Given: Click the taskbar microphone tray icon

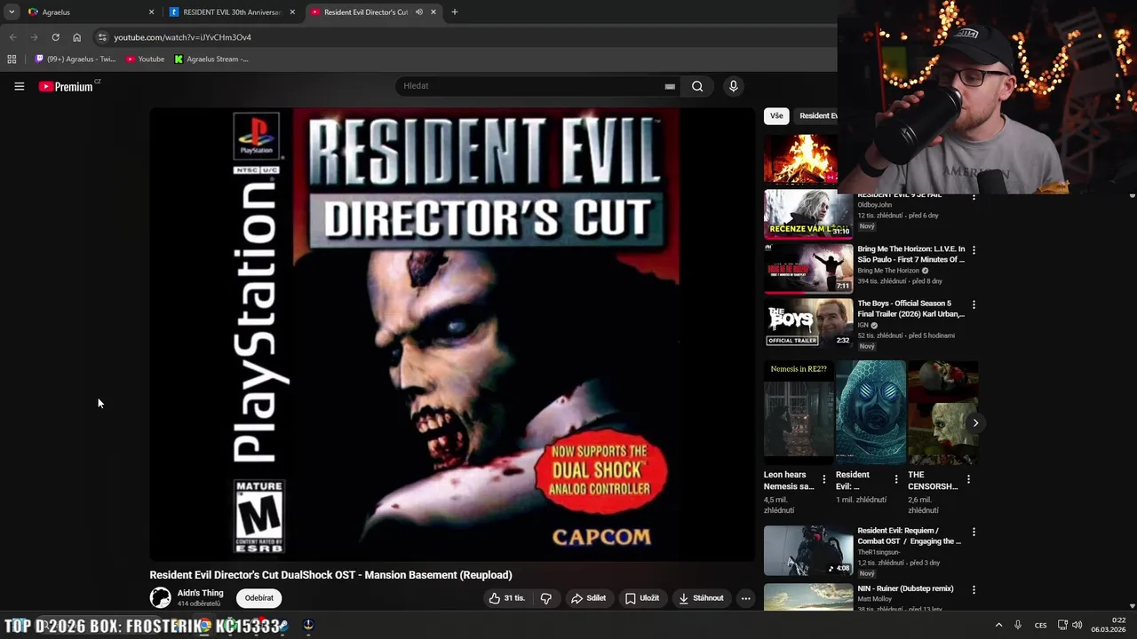Looking at the screenshot, I should click(x=1018, y=625).
